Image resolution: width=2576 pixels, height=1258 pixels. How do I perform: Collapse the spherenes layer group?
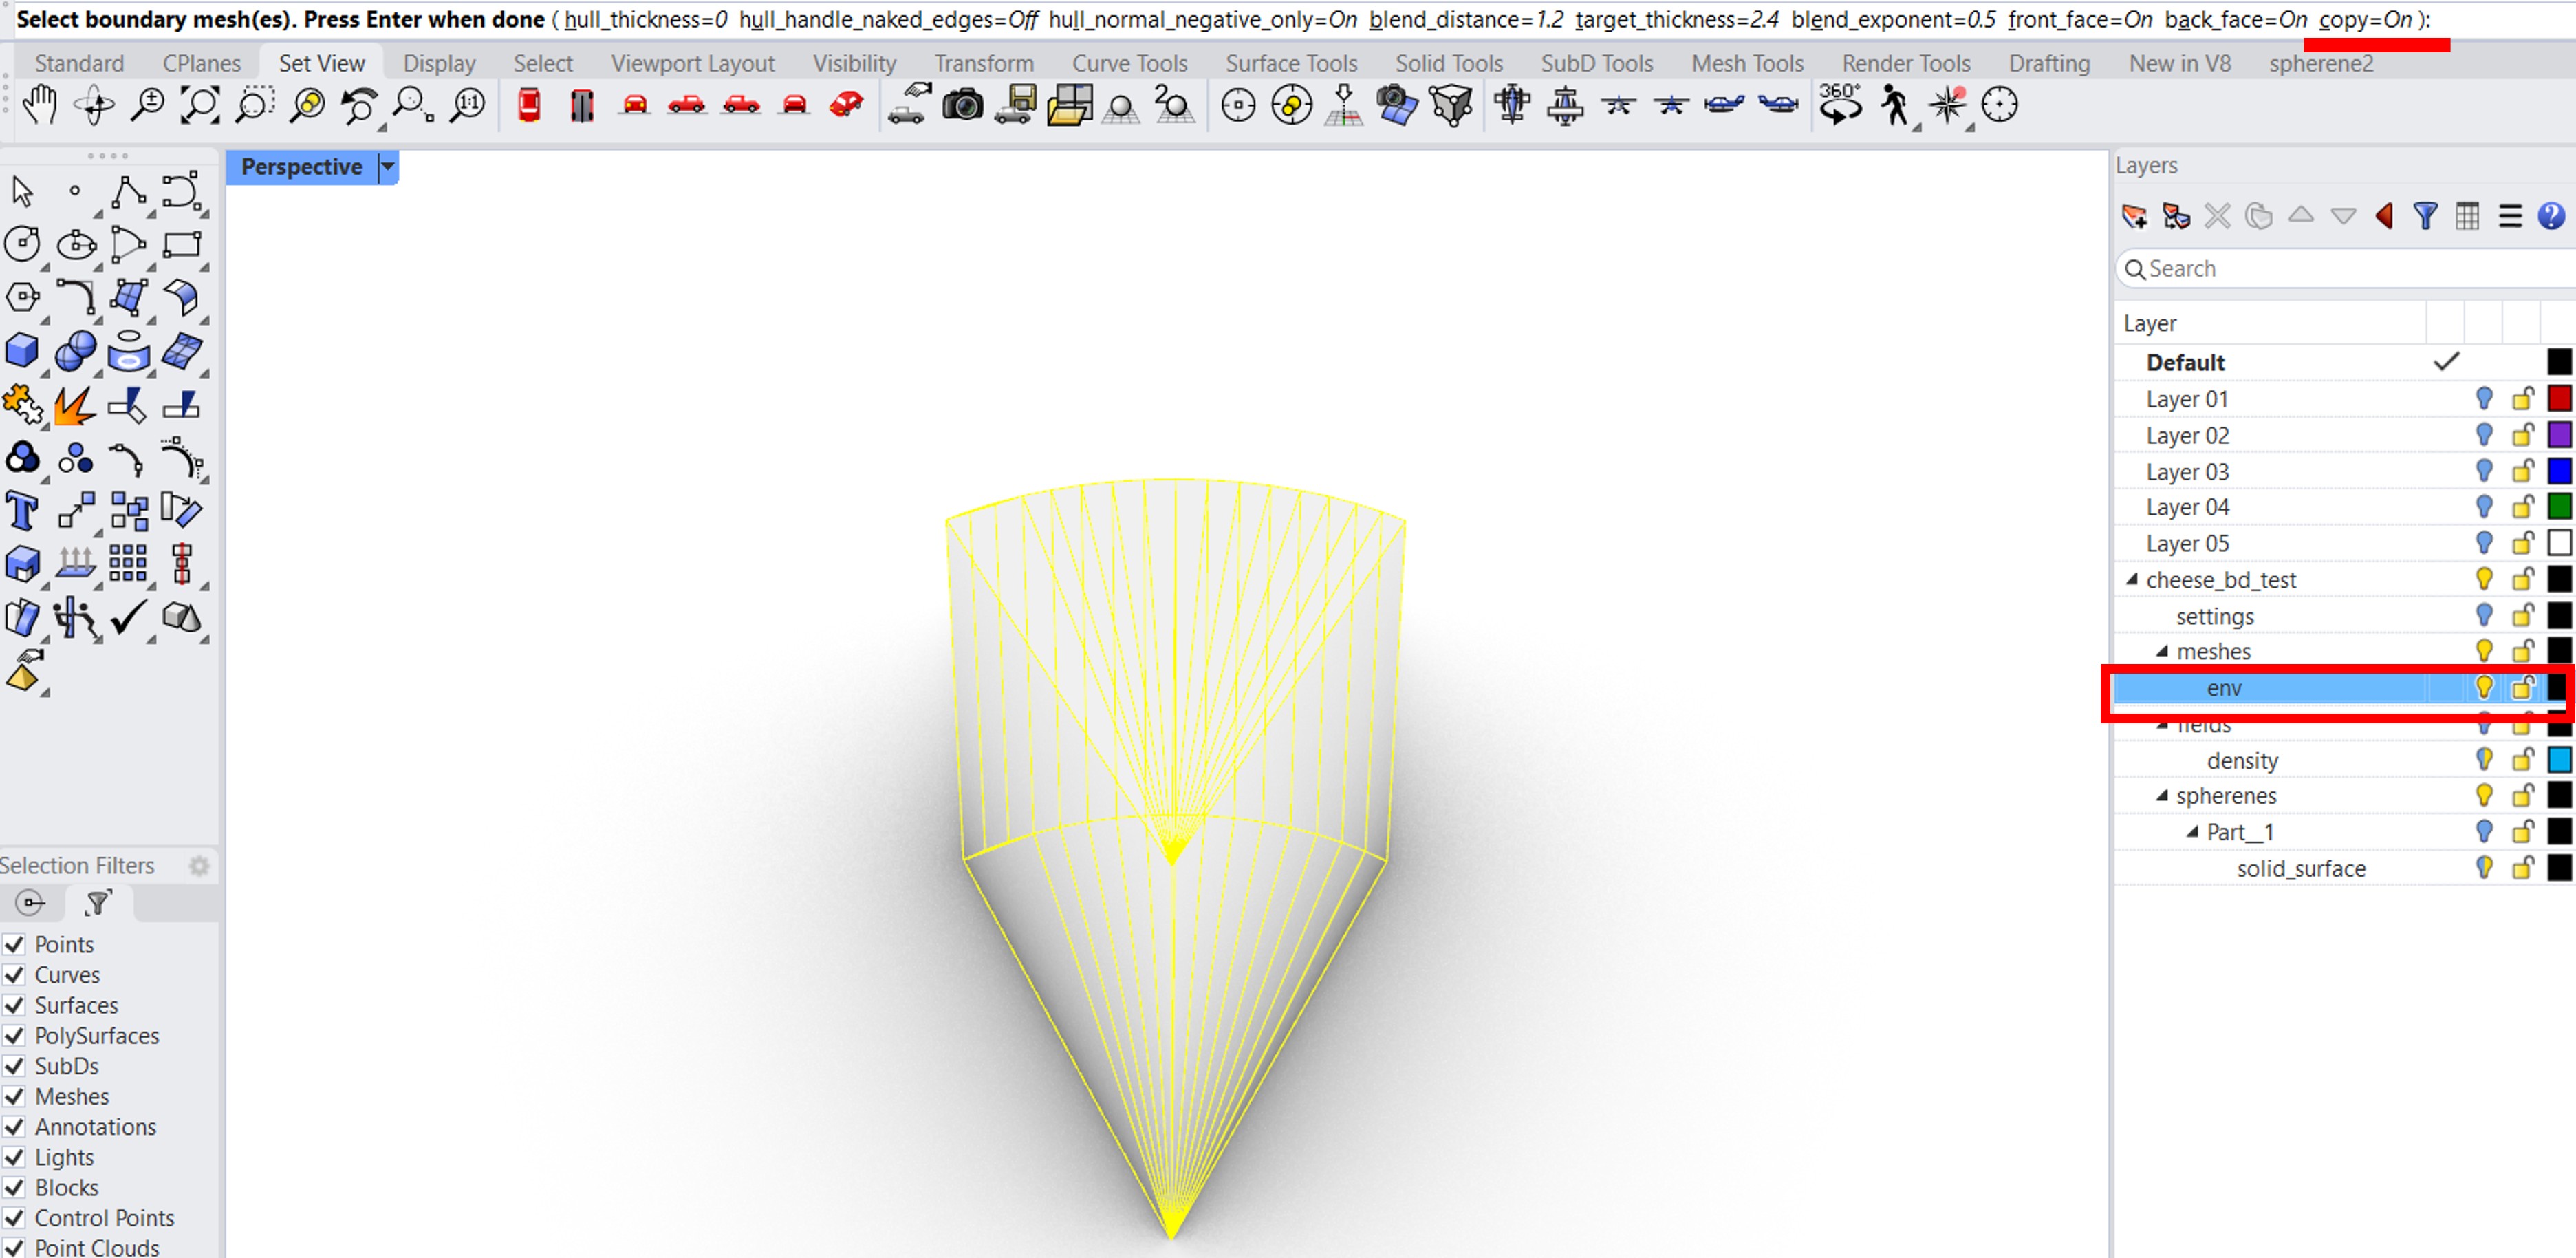(x=2162, y=796)
